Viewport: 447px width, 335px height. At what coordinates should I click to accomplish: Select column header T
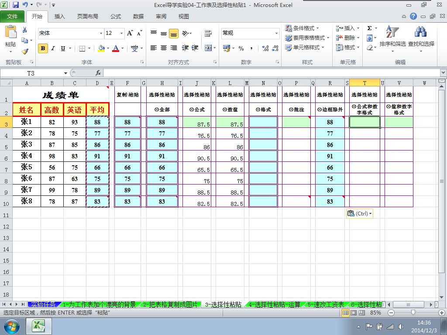(364, 83)
